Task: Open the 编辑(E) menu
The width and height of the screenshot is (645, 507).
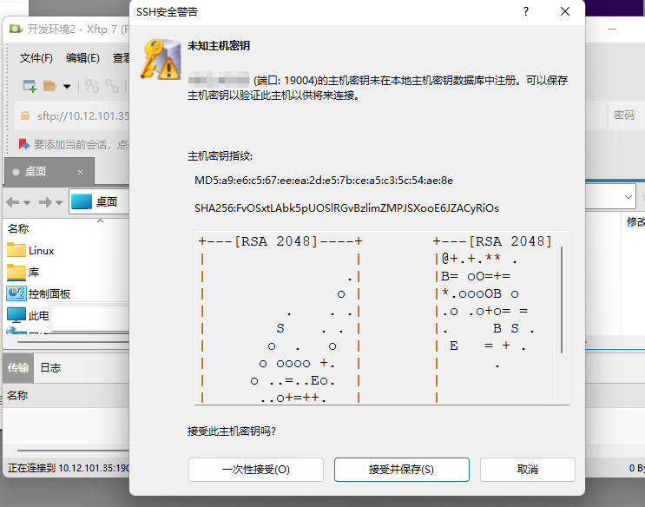Action: click(x=82, y=58)
